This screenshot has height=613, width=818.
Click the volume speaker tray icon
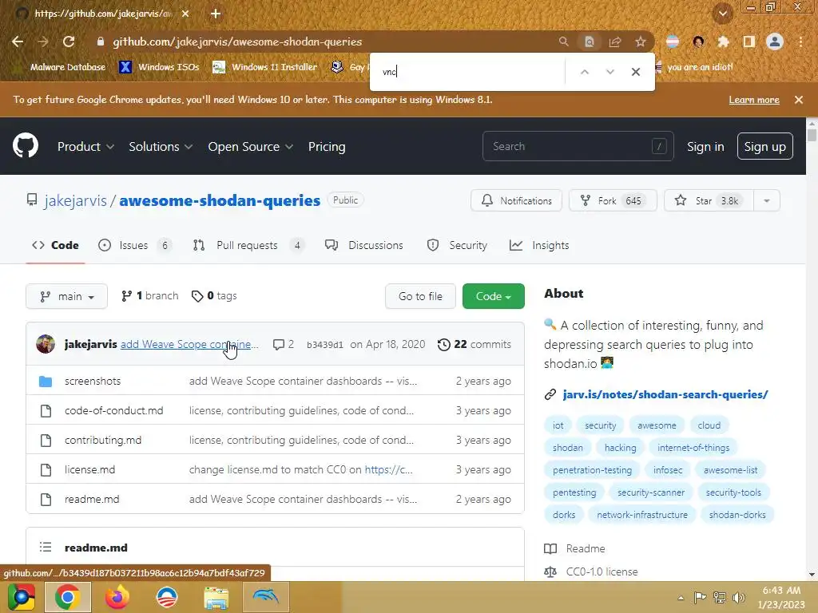point(739,597)
